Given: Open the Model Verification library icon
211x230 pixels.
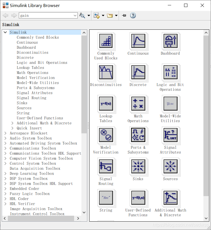Looking at the screenshot, I should coord(106,136).
